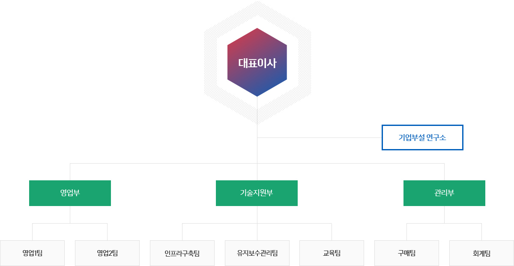Click the 영업1팀 team box
Screen dimensions: 514x266
(x=32, y=253)
